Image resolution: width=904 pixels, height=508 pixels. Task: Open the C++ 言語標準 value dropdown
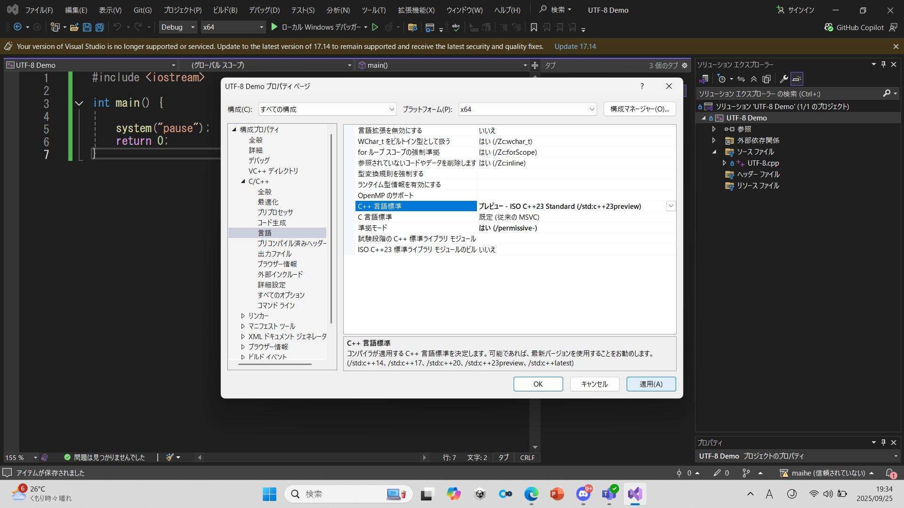coord(670,206)
